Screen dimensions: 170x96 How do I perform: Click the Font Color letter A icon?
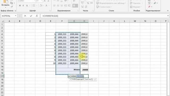tap(46, 6)
